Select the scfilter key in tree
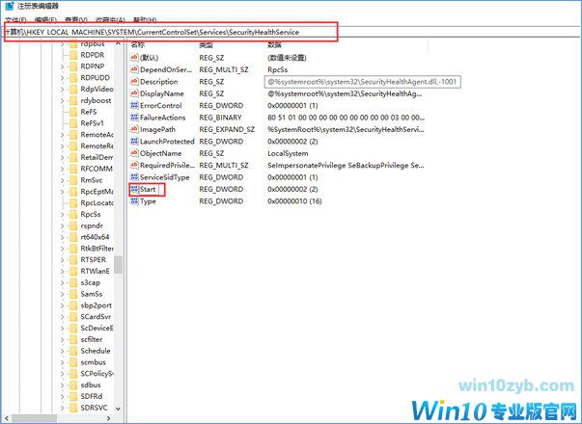The image size is (582, 424). pyautogui.click(x=92, y=339)
